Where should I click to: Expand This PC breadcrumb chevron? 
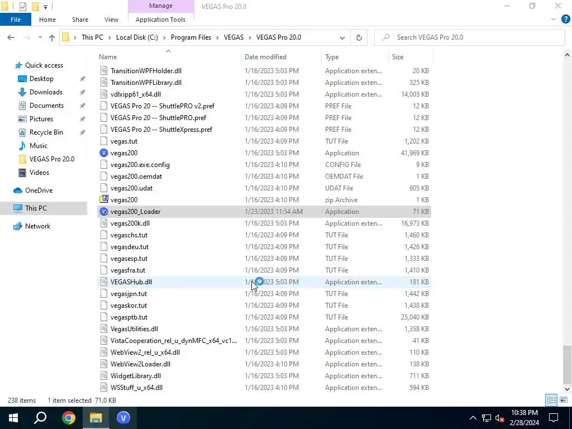110,37
